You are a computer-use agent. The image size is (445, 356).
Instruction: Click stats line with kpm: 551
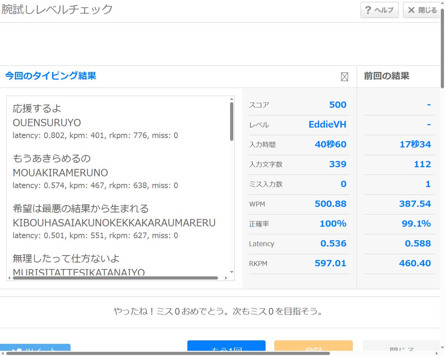pyautogui.click(x=95, y=235)
